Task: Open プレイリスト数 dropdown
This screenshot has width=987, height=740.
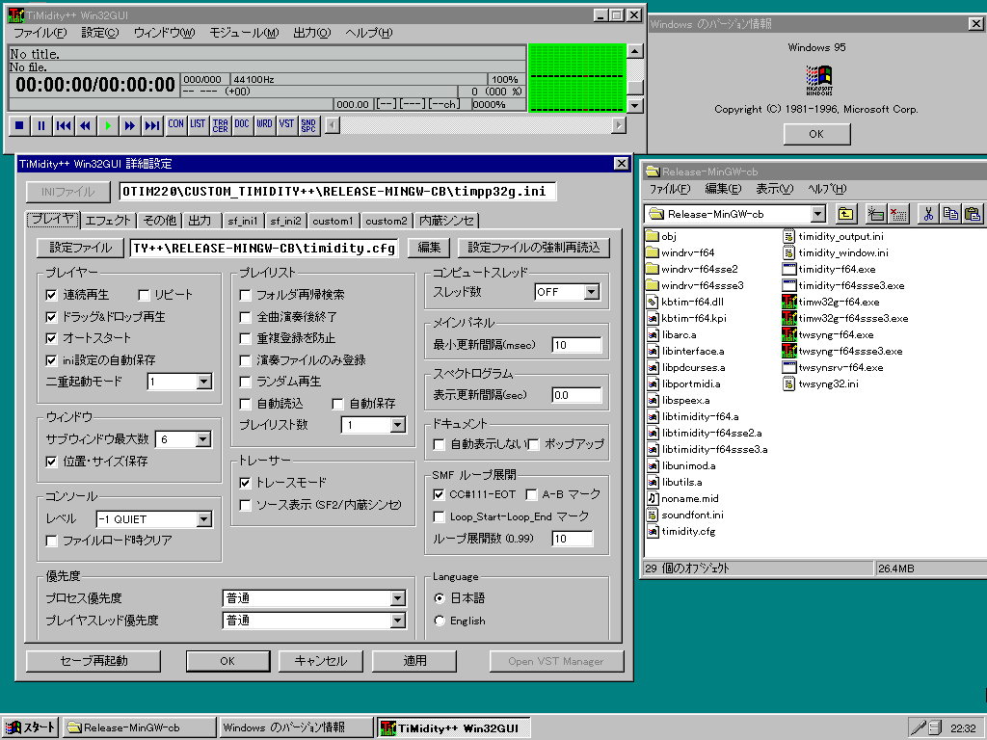Action: (x=397, y=425)
